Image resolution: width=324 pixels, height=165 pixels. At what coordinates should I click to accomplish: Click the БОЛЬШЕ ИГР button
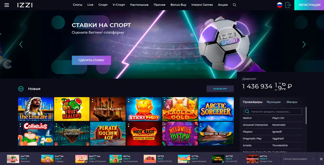220,89
